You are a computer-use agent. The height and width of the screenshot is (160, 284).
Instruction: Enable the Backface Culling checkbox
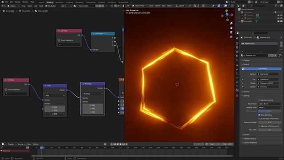(259, 100)
